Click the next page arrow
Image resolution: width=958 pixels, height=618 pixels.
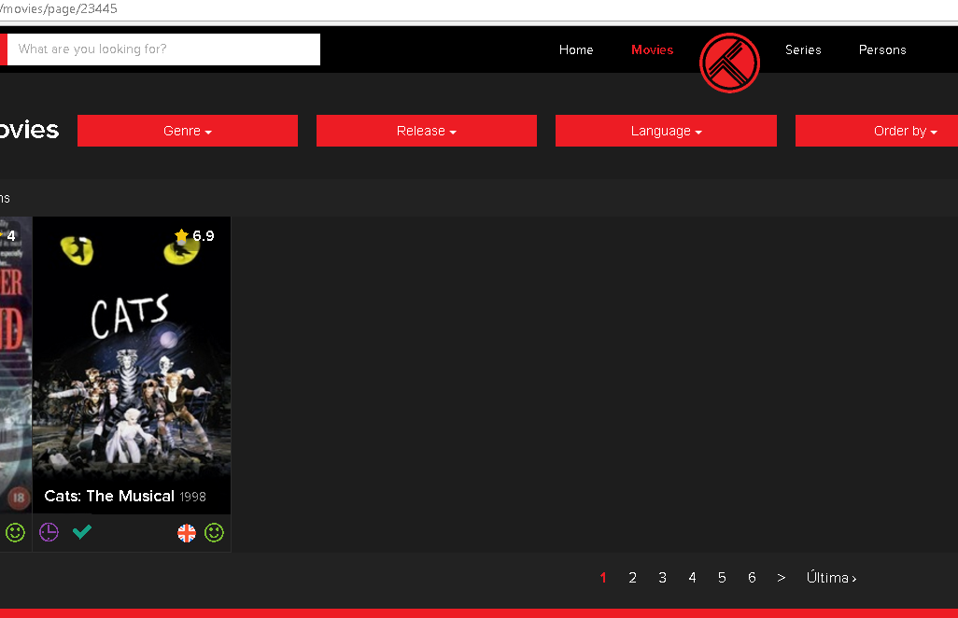781,578
